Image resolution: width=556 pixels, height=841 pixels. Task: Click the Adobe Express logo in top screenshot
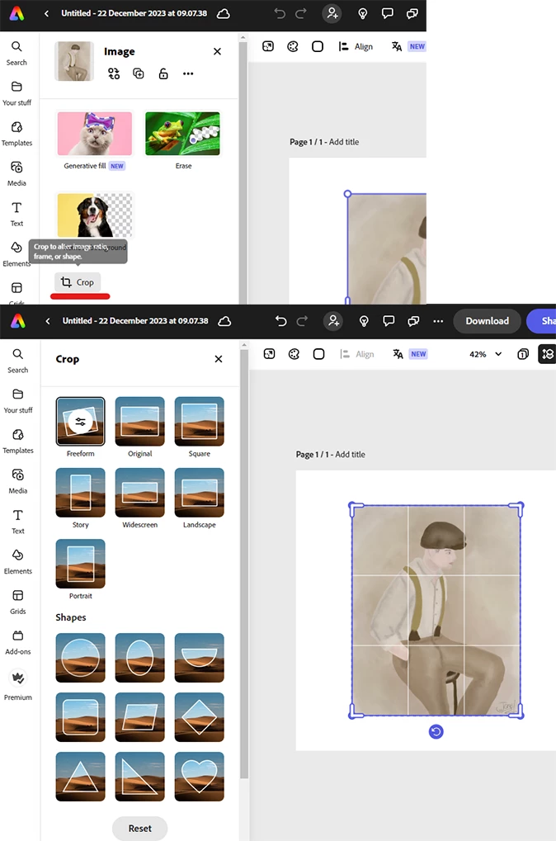[x=17, y=13]
